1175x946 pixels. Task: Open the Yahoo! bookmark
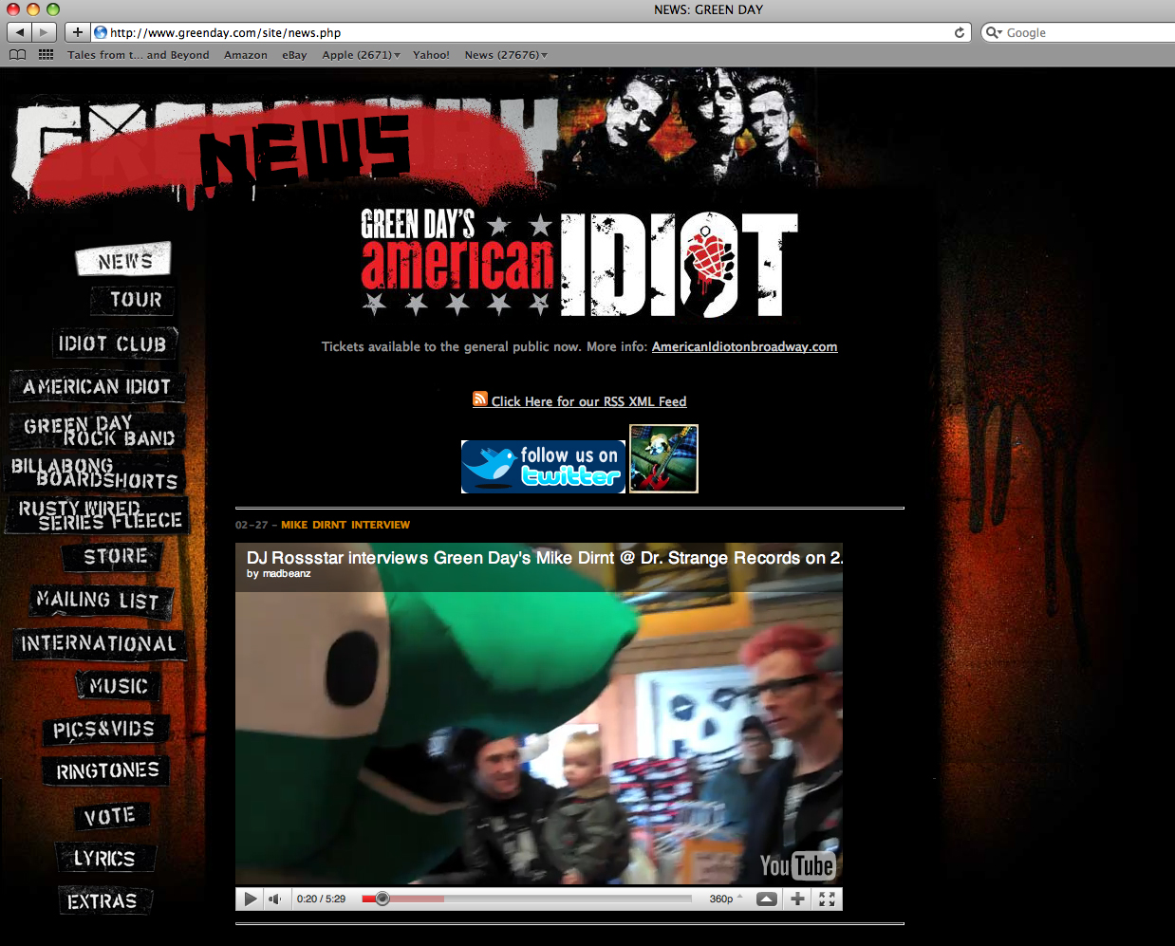pos(431,55)
